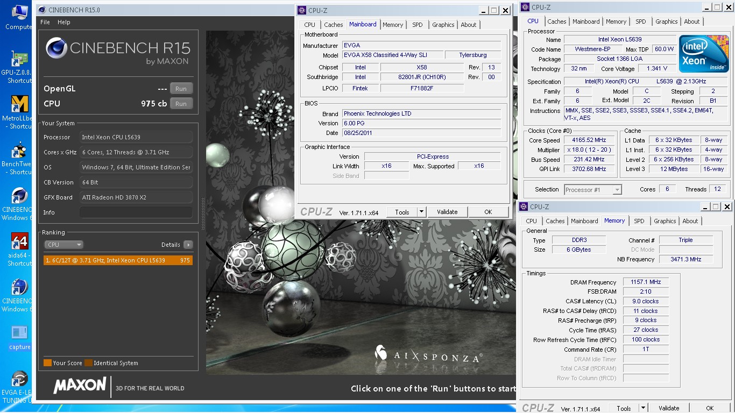Open SPD tab in Memory CPU-Z window
735x413 pixels.
pos(639,221)
